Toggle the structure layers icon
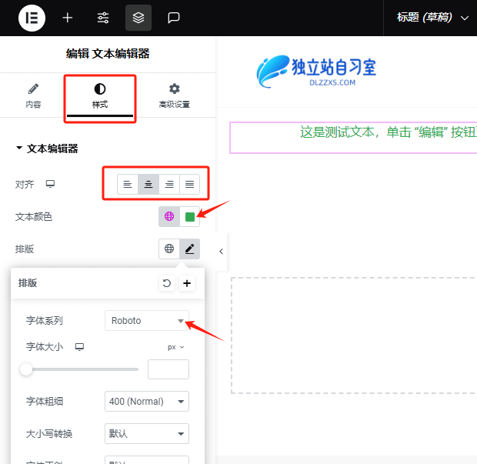The width and height of the screenshot is (477, 464). (x=138, y=18)
